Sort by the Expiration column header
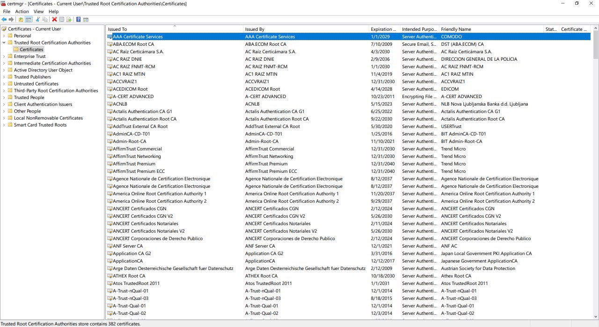 click(385, 29)
